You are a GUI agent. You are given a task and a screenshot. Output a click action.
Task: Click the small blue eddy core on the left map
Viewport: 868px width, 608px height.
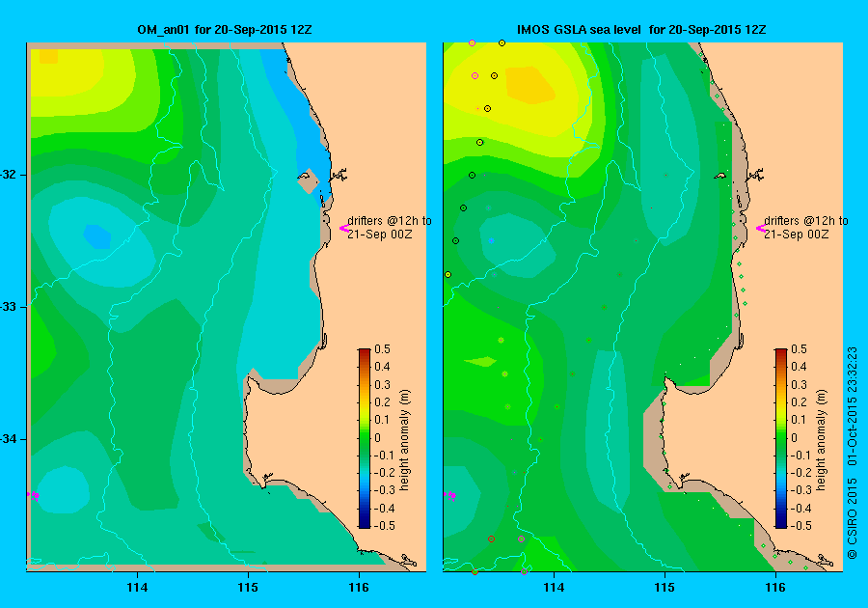click(x=97, y=236)
